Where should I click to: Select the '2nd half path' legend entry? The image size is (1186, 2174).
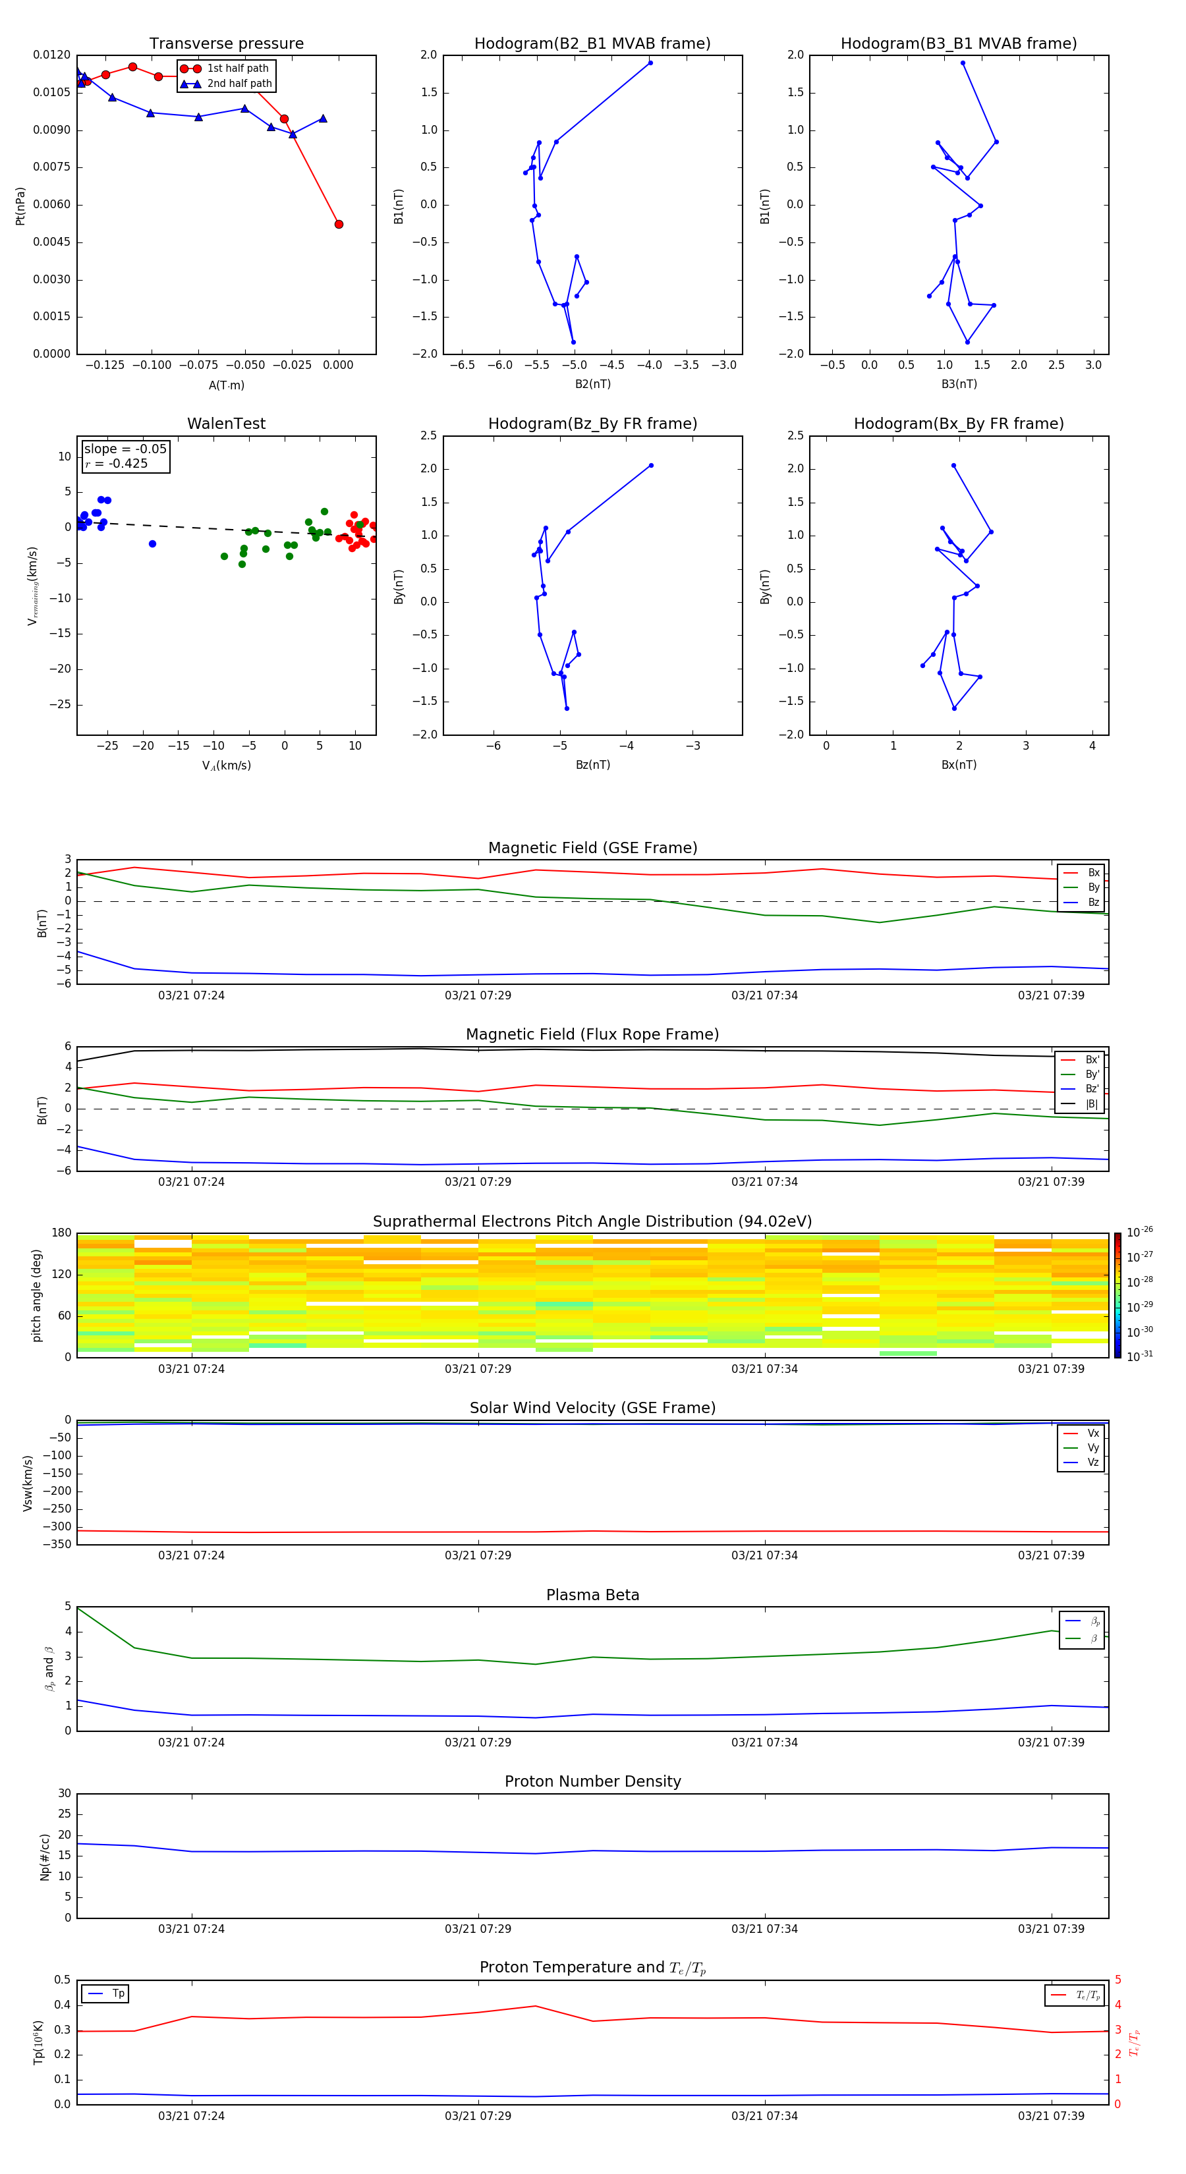[x=227, y=84]
